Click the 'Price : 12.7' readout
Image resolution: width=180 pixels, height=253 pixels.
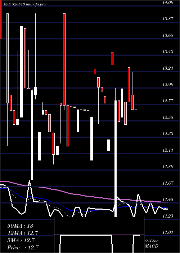pos(23,248)
